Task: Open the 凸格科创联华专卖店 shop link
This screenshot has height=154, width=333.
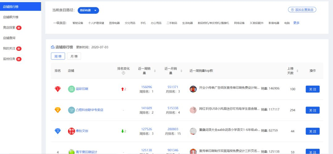Action: click(x=90, y=110)
